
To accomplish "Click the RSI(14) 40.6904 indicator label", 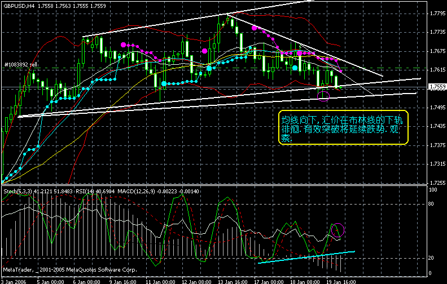I will (x=95, y=192).
